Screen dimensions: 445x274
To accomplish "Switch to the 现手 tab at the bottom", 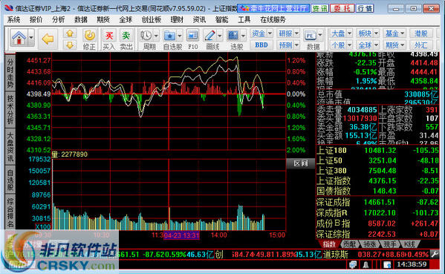I will click(390, 244).
